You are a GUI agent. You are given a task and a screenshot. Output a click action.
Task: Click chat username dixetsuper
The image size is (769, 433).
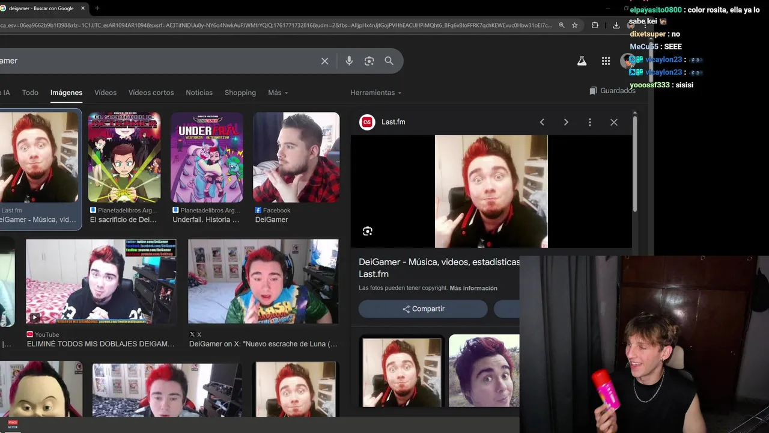(648, 34)
